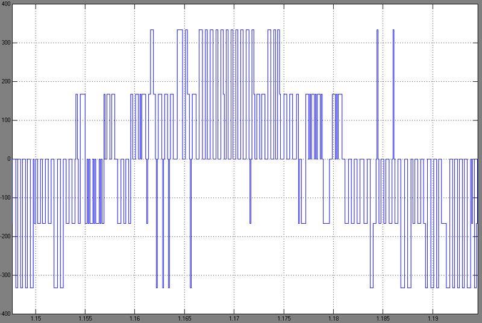
Task: Click the y-axis zero tick label
Action: tap(9, 159)
